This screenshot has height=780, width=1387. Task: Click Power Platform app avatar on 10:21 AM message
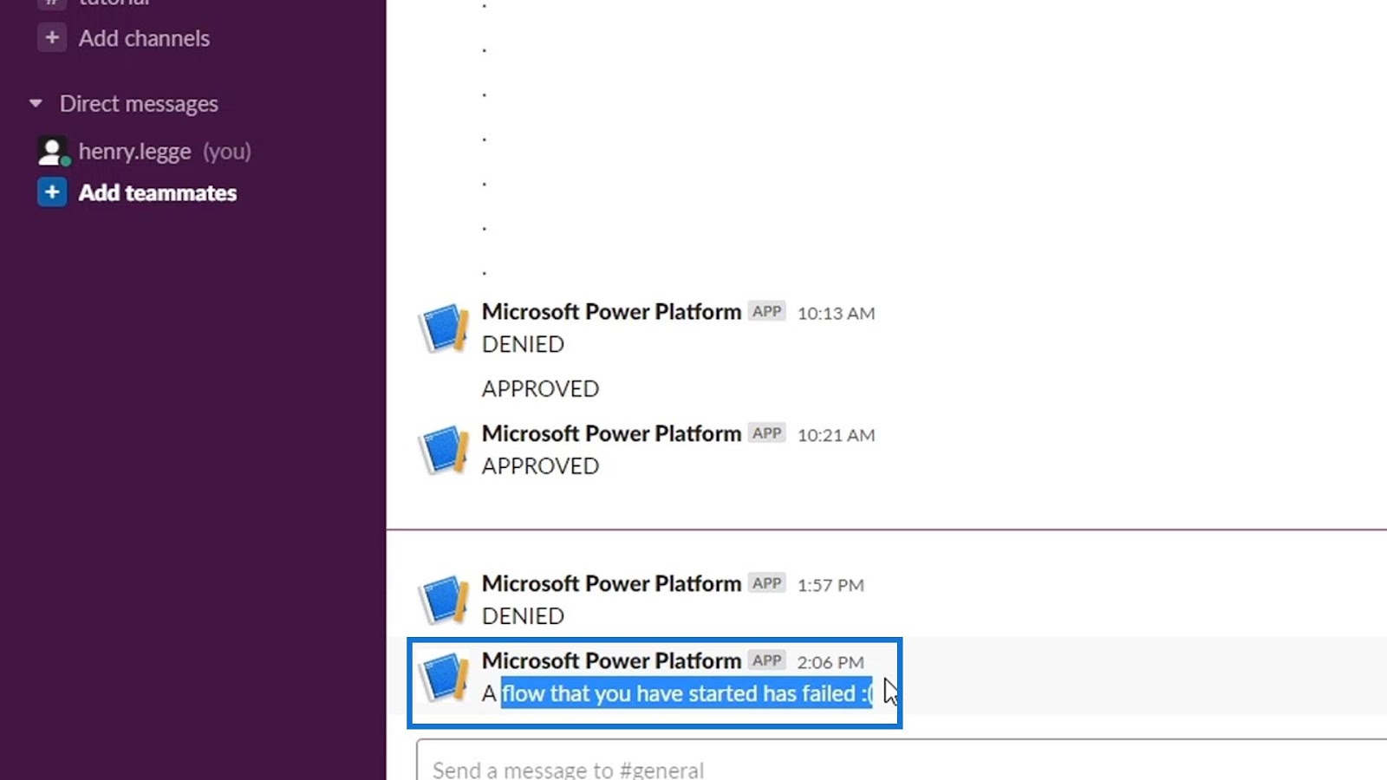click(x=445, y=449)
